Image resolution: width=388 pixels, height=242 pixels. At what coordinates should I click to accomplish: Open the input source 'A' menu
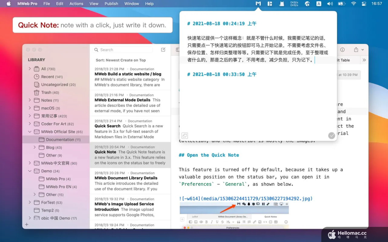[x=319, y=4]
